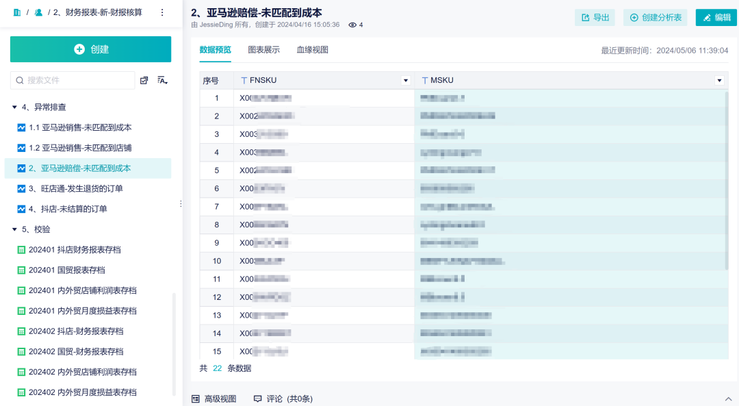
Task: Open 1.2 亚马逊销售-未匹配到店铺
Action: tap(80, 148)
